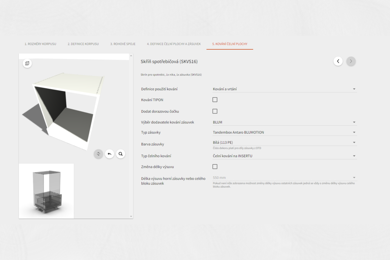
Task: Expand the Typ zásuvky dropdown
Action: [284, 132]
